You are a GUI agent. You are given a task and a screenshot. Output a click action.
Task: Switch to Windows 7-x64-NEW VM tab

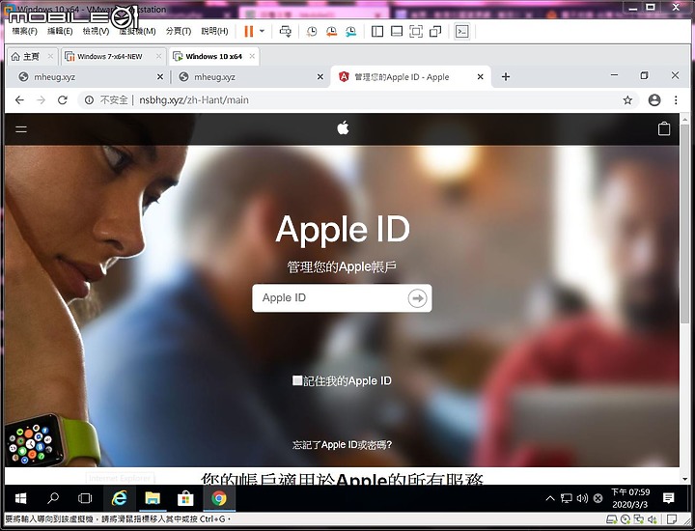click(x=109, y=56)
